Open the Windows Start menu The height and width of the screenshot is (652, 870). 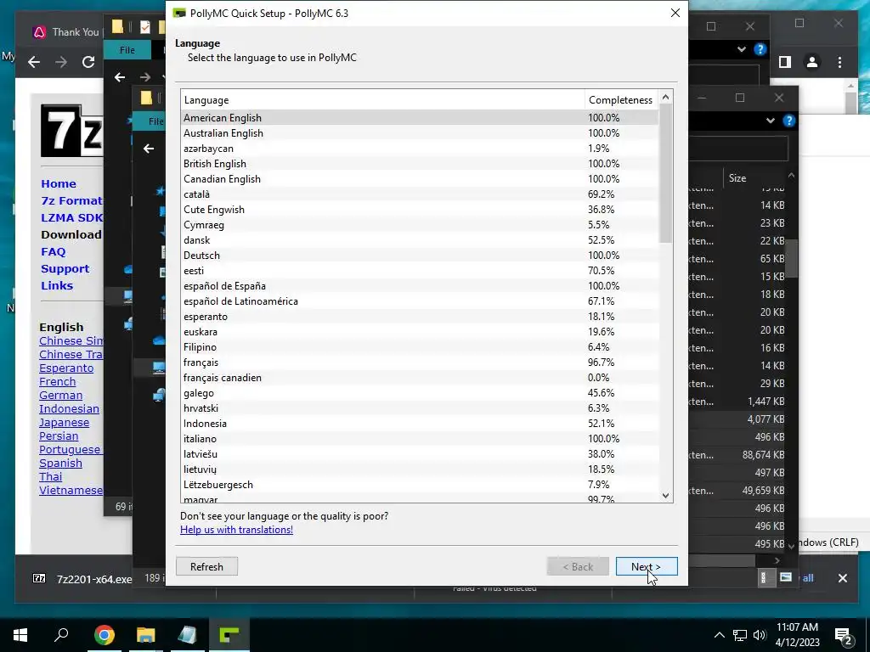tap(20, 635)
